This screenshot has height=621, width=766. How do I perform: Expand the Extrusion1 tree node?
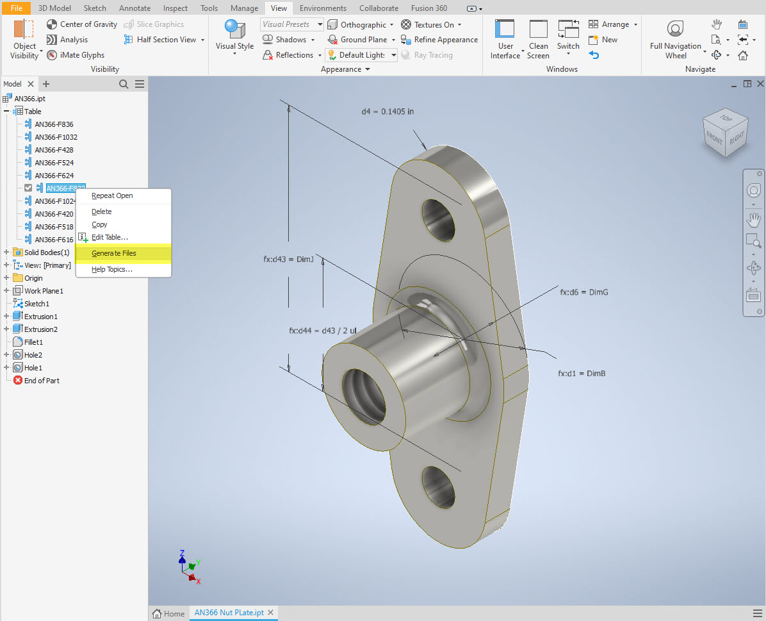tap(6, 317)
